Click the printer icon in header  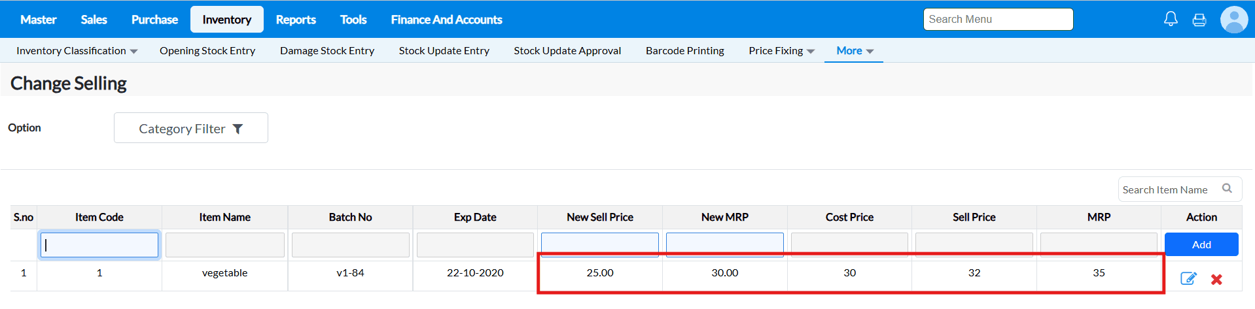pos(1199,20)
